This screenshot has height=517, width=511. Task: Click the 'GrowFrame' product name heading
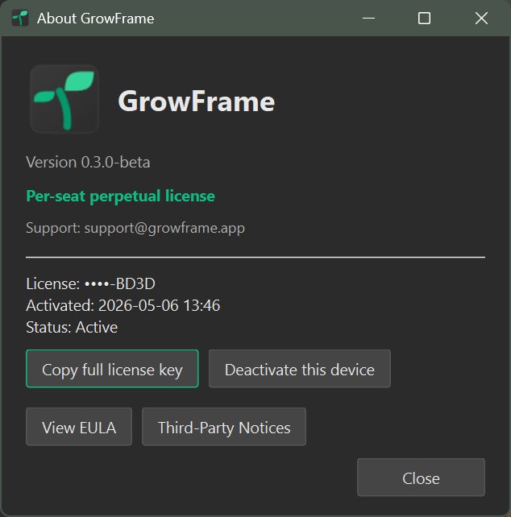click(197, 101)
